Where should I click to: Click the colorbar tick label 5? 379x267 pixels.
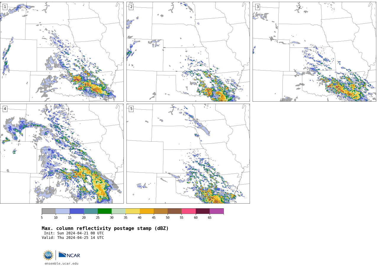(42, 218)
